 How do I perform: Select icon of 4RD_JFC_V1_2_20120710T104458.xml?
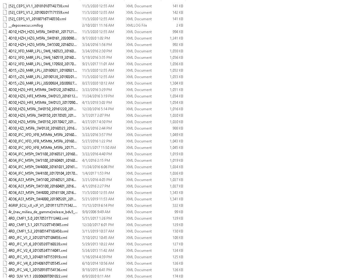(5, 238)
